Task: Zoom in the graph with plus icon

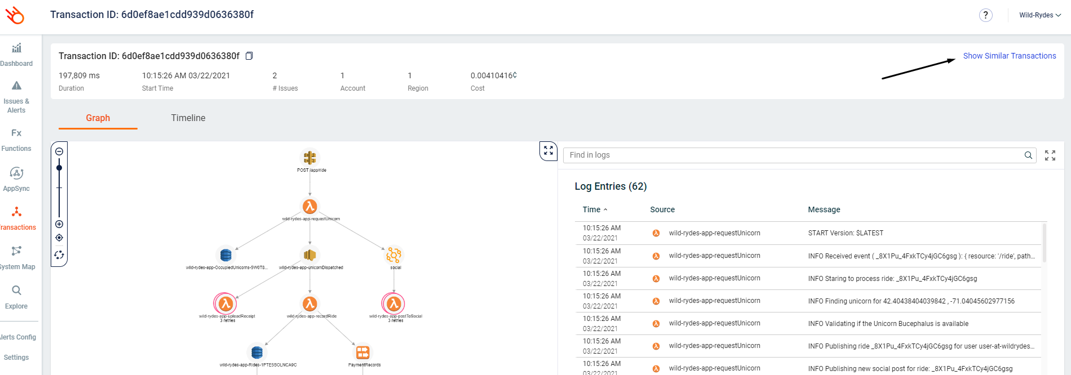Action: [x=59, y=224]
